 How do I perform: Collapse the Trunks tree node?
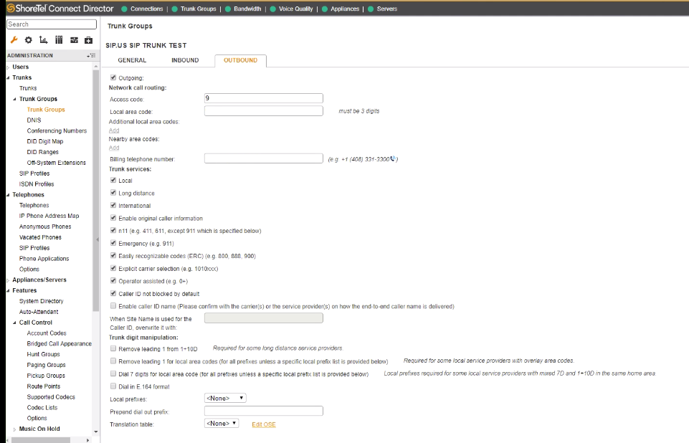pos(9,78)
